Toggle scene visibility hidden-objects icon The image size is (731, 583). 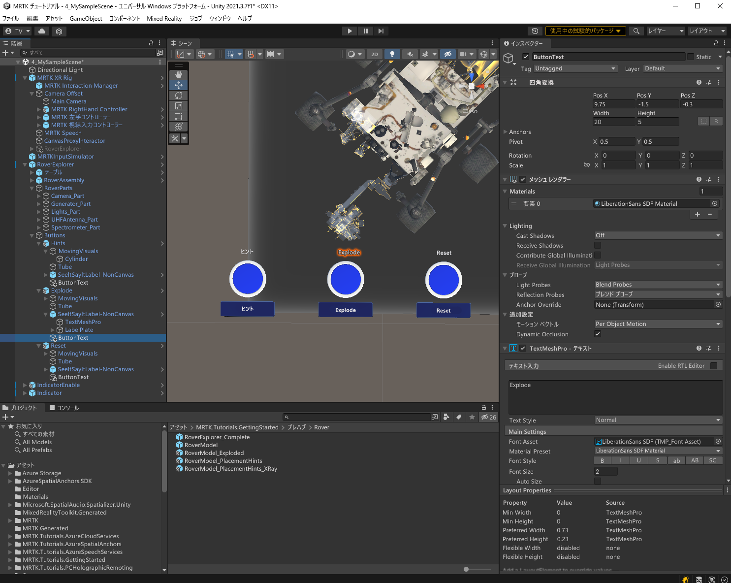(x=447, y=54)
